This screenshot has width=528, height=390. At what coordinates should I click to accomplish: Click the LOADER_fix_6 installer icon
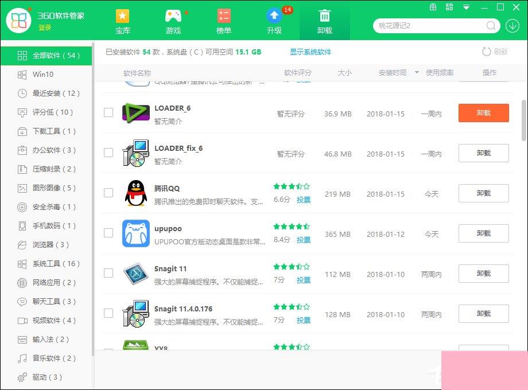pyautogui.click(x=135, y=153)
